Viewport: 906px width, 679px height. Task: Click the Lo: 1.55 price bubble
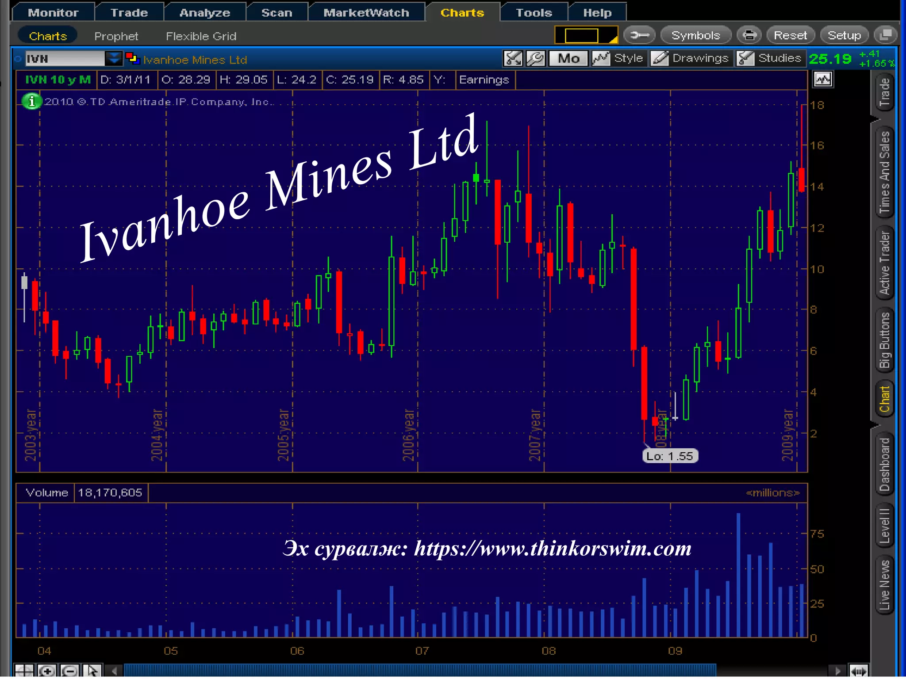click(x=670, y=456)
